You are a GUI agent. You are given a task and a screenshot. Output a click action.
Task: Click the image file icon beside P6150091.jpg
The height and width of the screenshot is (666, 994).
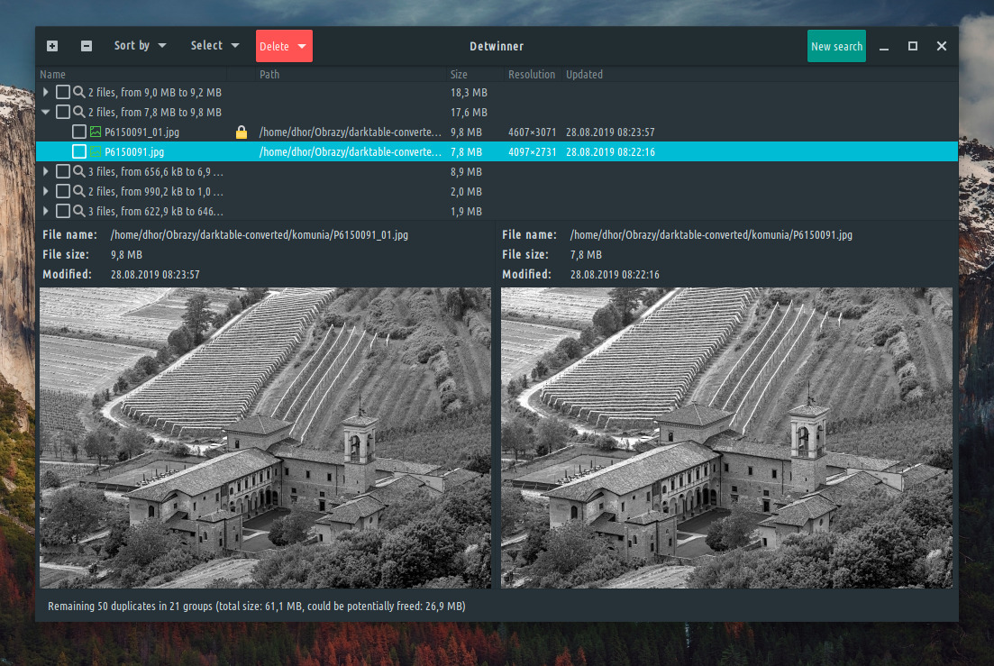[x=96, y=151]
